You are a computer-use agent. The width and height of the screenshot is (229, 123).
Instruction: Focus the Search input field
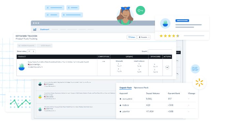point(160,51)
